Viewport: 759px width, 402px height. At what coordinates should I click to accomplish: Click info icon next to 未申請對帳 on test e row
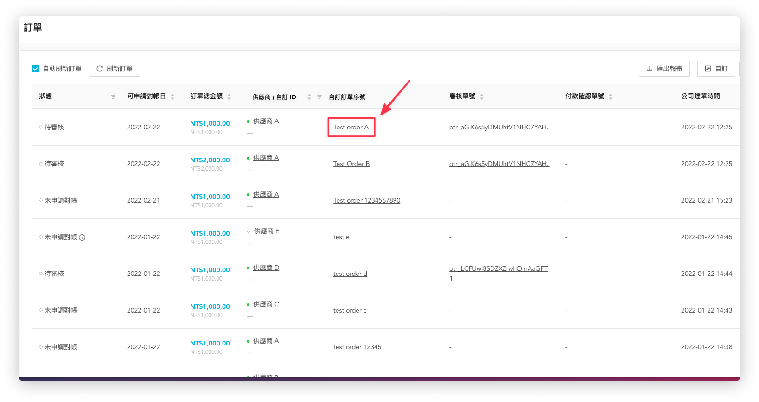(x=82, y=237)
